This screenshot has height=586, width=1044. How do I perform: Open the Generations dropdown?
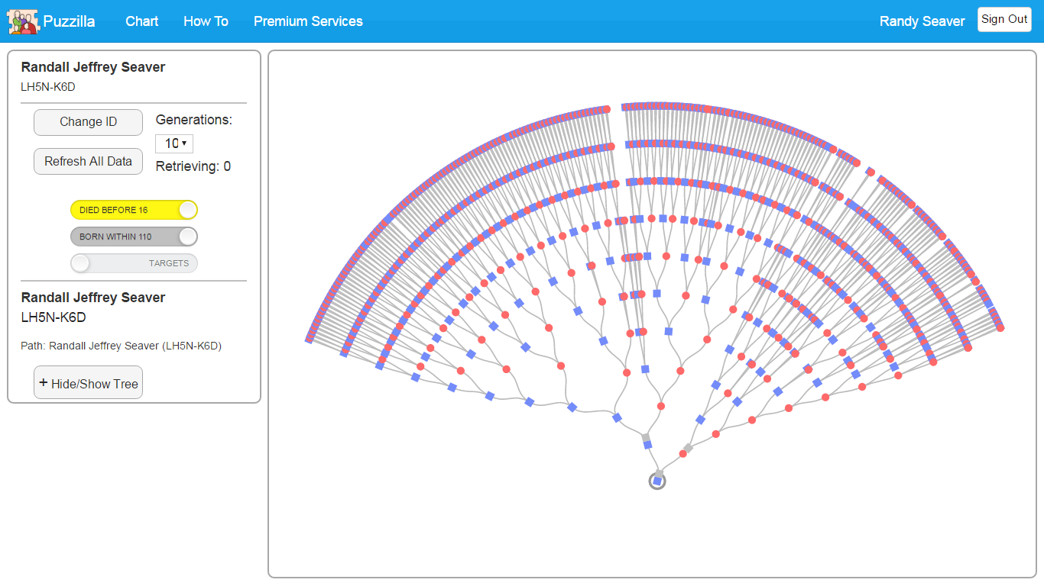click(x=174, y=143)
